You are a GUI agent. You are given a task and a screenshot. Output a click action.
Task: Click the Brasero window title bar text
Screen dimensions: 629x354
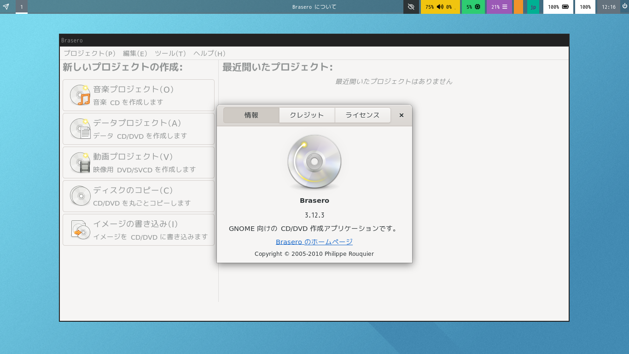tap(72, 41)
